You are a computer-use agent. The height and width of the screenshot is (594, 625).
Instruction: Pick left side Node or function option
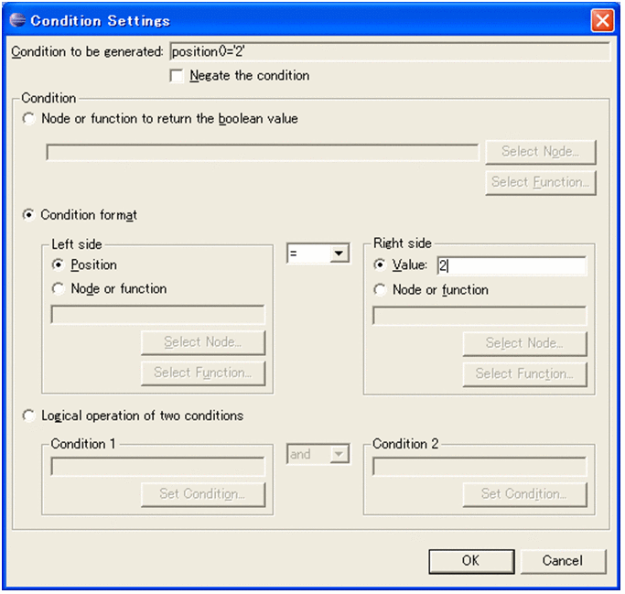(x=59, y=289)
